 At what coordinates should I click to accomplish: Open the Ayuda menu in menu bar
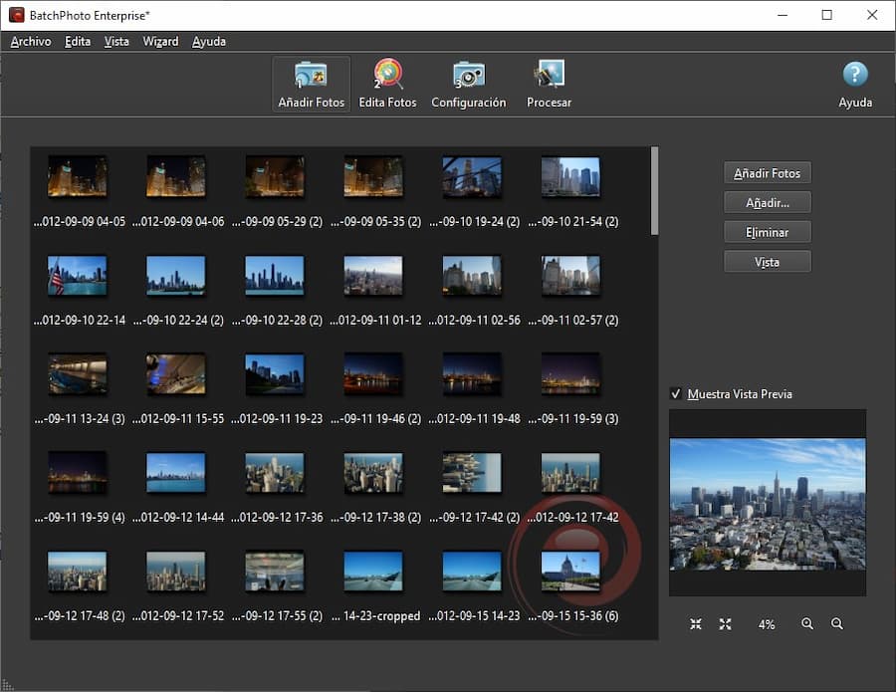click(209, 41)
